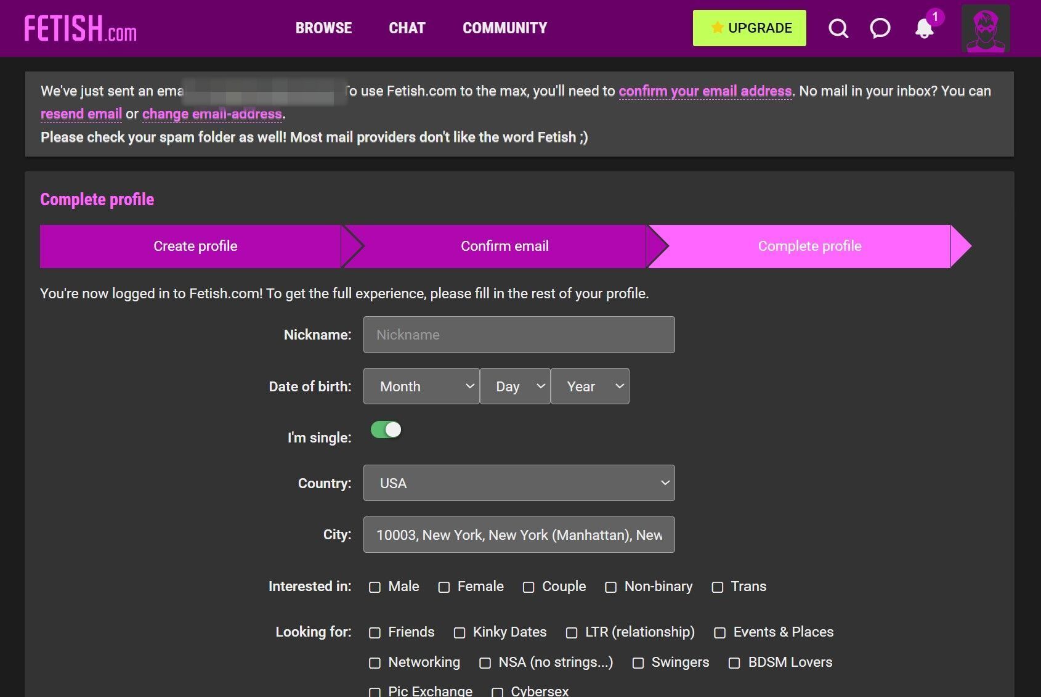View notifications bell icon
Image resolution: width=1041 pixels, height=697 pixels.
coord(924,28)
